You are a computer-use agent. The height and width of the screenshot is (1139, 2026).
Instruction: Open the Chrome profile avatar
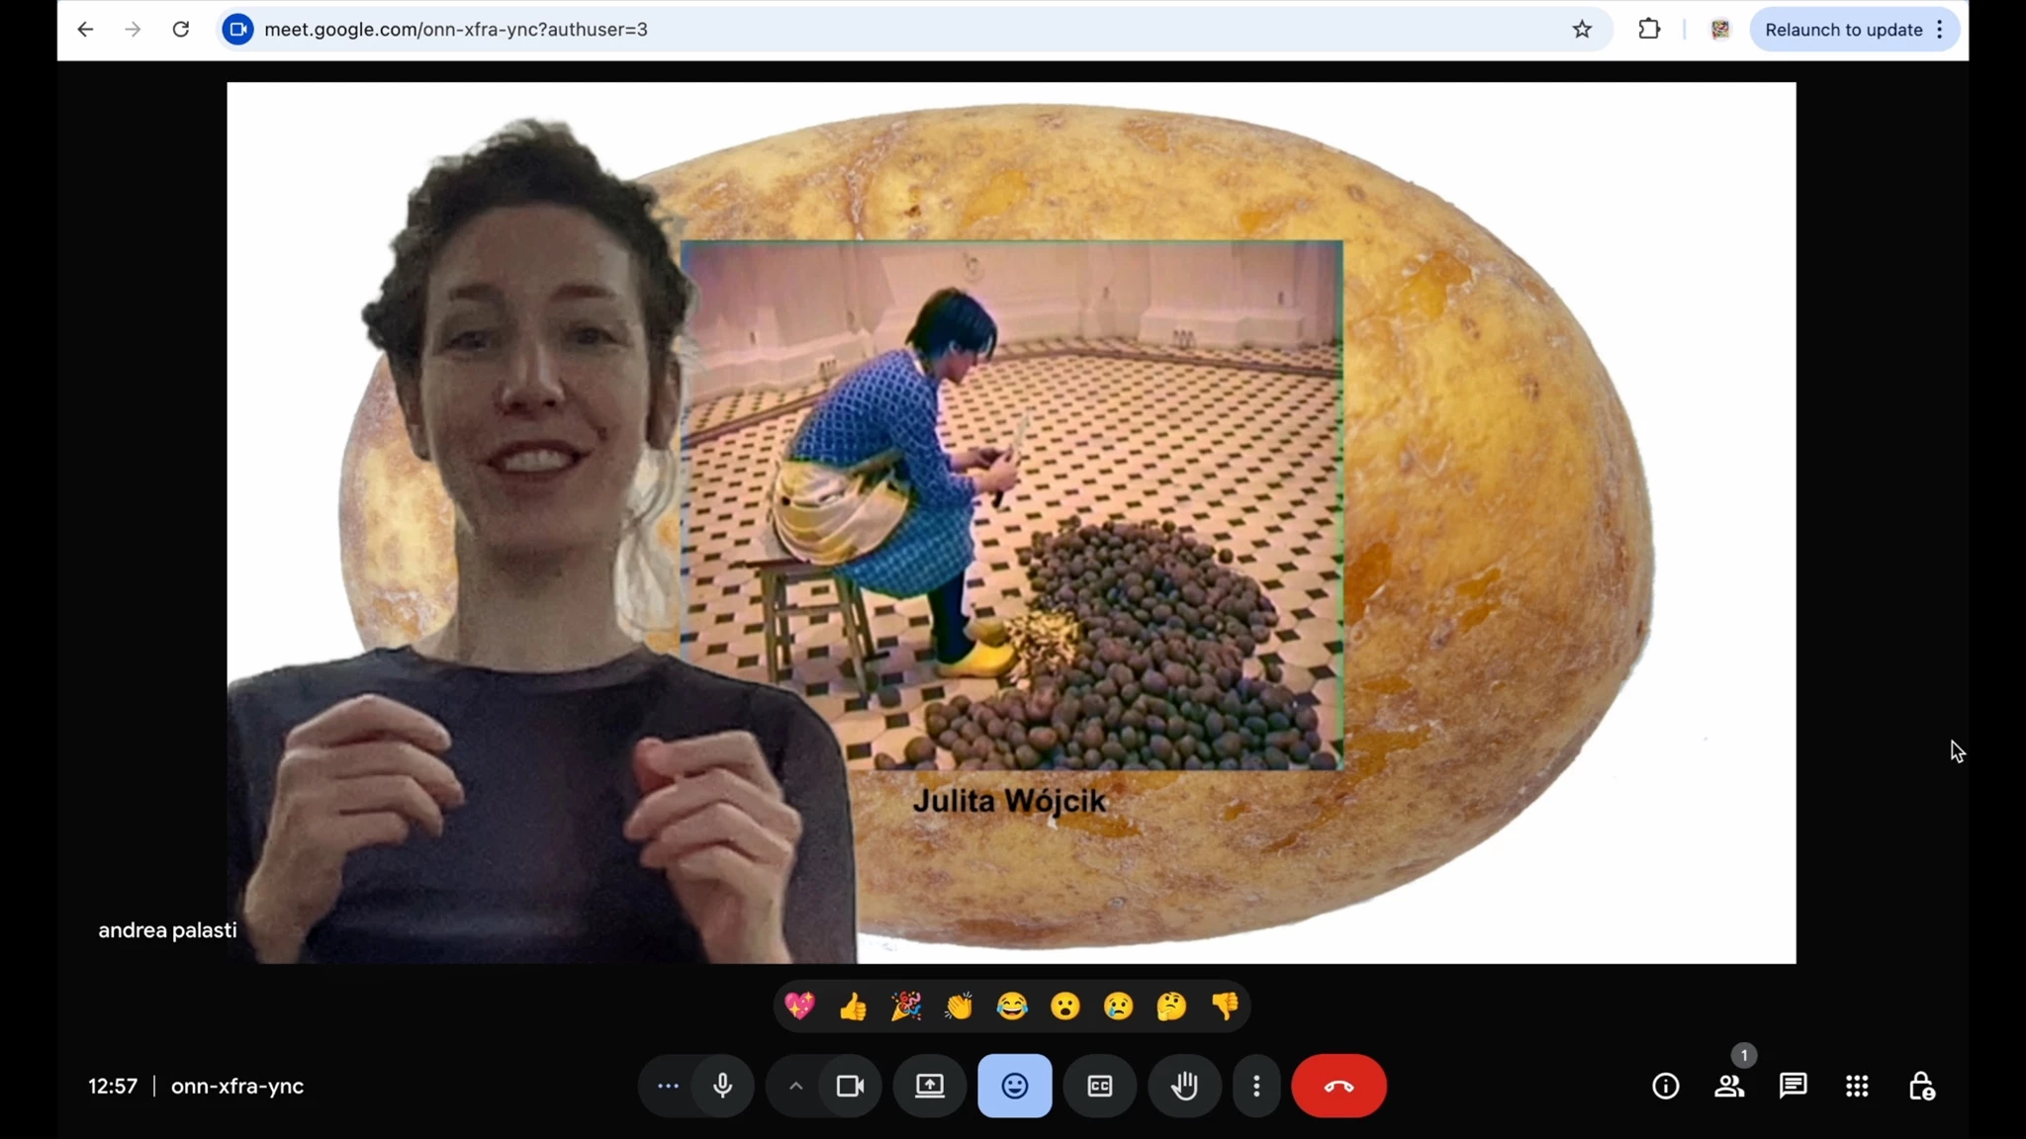click(x=1720, y=30)
